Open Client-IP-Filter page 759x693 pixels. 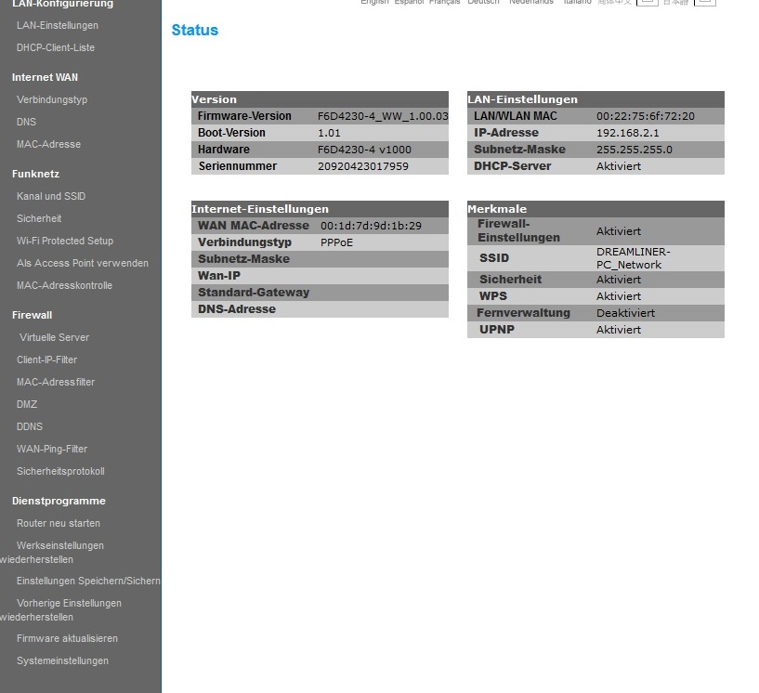coord(47,360)
